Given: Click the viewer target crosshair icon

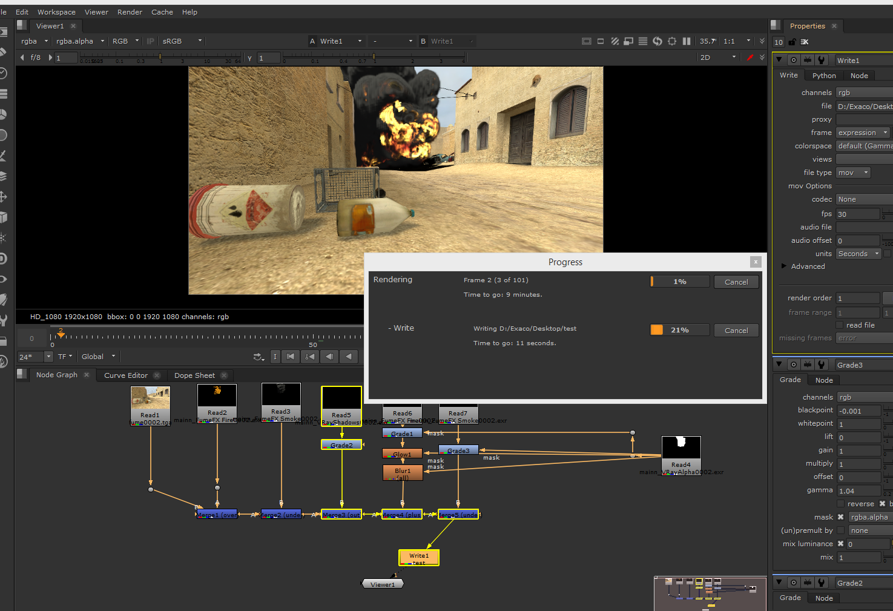Looking at the screenshot, I should (x=672, y=41).
